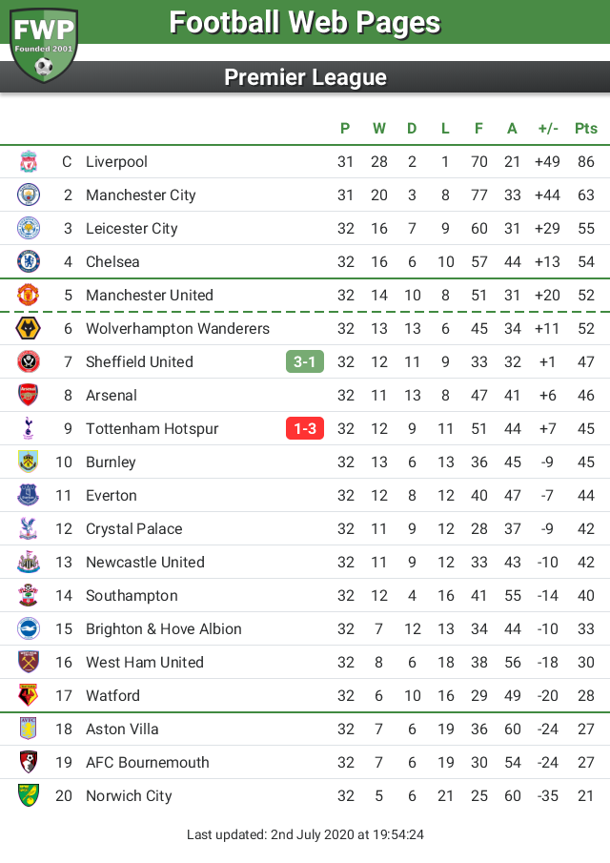
Task: Click the Wolverhampton Wanderers wolf crest
Action: pyautogui.click(x=28, y=329)
